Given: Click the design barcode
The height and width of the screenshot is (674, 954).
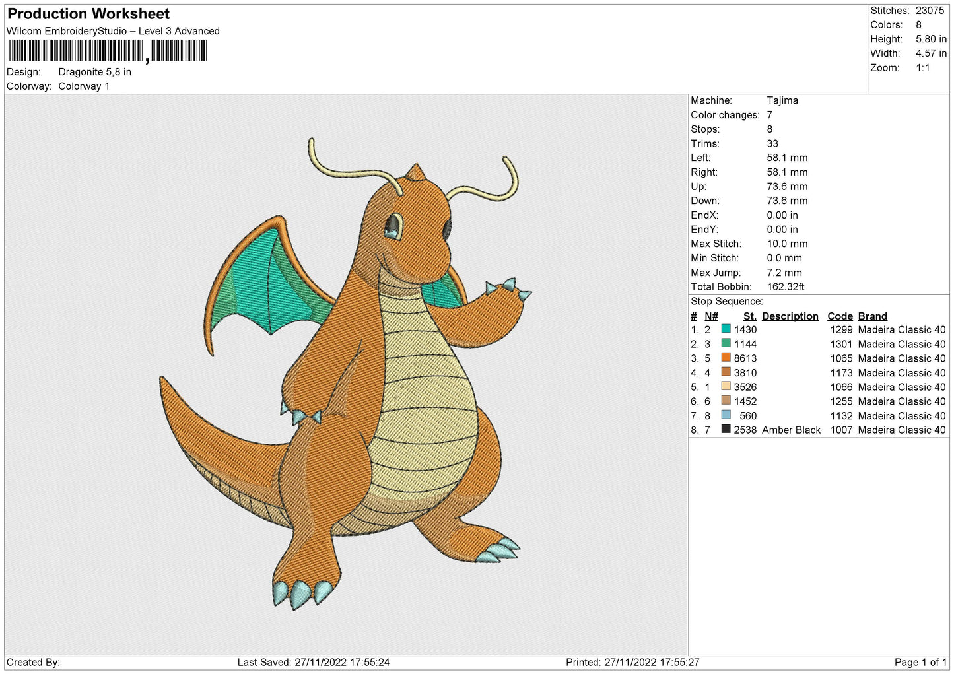Looking at the screenshot, I should [108, 51].
